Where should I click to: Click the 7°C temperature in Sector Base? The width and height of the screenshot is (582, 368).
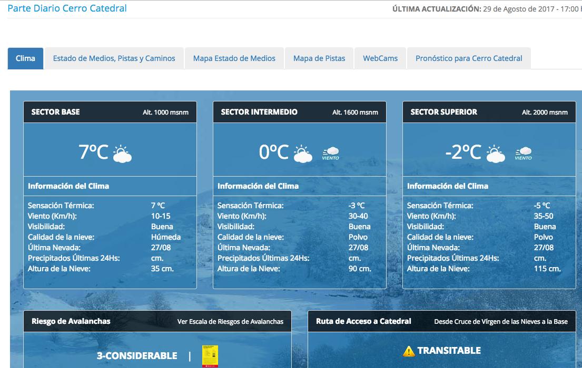tap(94, 152)
